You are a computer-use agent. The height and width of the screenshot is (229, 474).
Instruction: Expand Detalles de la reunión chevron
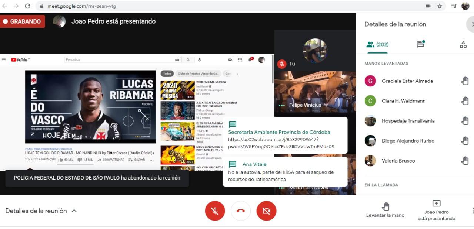(x=74, y=211)
